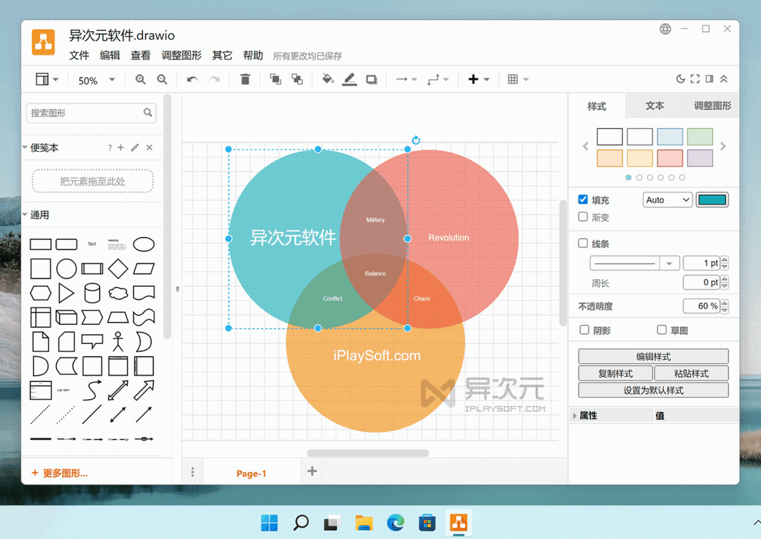Open language globe icon
761x539 pixels.
click(665, 29)
